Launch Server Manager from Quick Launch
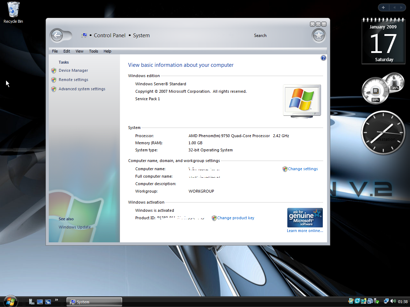The height and width of the screenshot is (307, 410). click(32, 302)
